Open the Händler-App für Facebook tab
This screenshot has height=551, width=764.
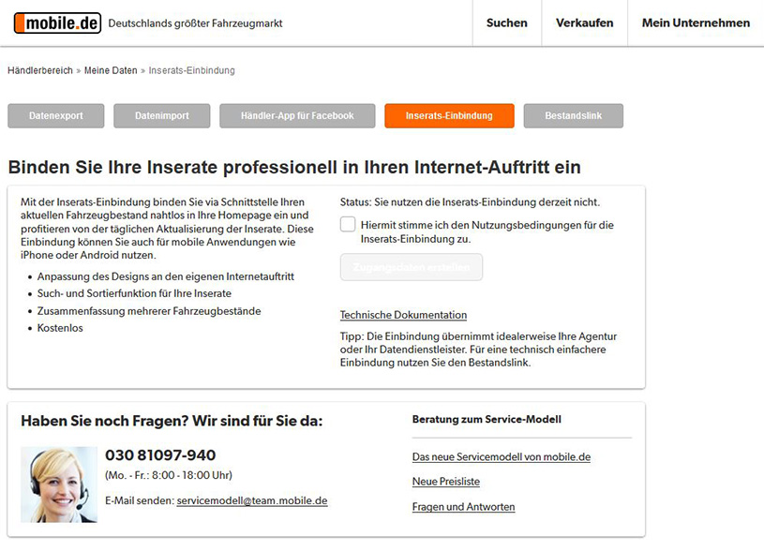click(297, 116)
